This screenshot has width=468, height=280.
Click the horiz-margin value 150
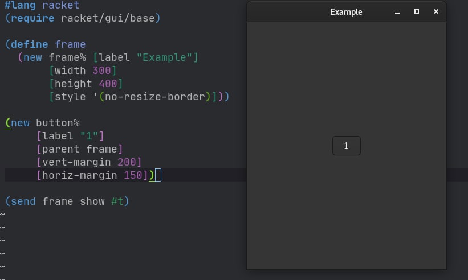[133, 175]
